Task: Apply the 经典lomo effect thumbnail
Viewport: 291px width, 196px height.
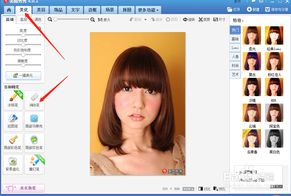Action: (274, 35)
